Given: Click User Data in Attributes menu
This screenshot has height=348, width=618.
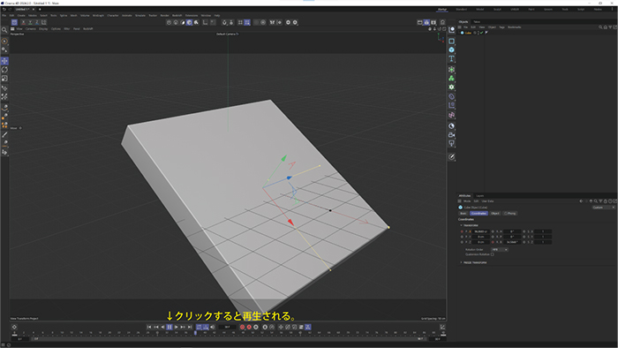Looking at the screenshot, I should pyautogui.click(x=487, y=201).
